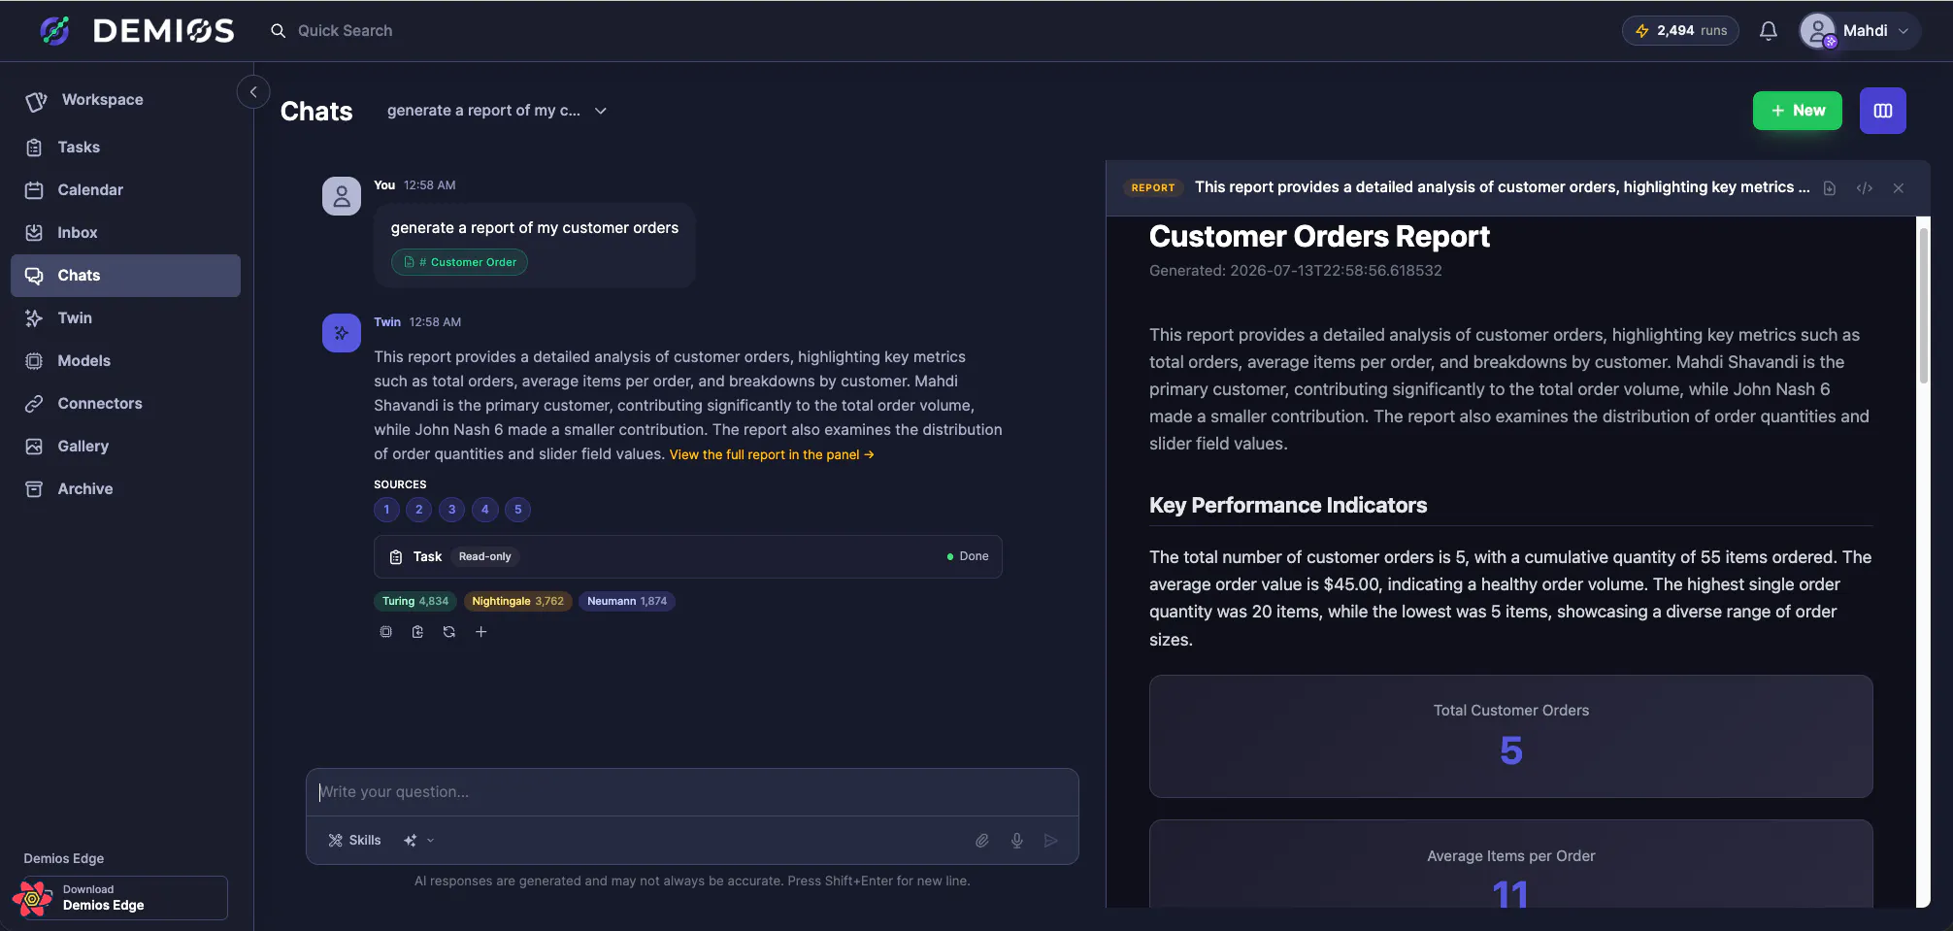The image size is (1953, 931).
Task: Open Calendar from the sidebar
Action: point(125,190)
